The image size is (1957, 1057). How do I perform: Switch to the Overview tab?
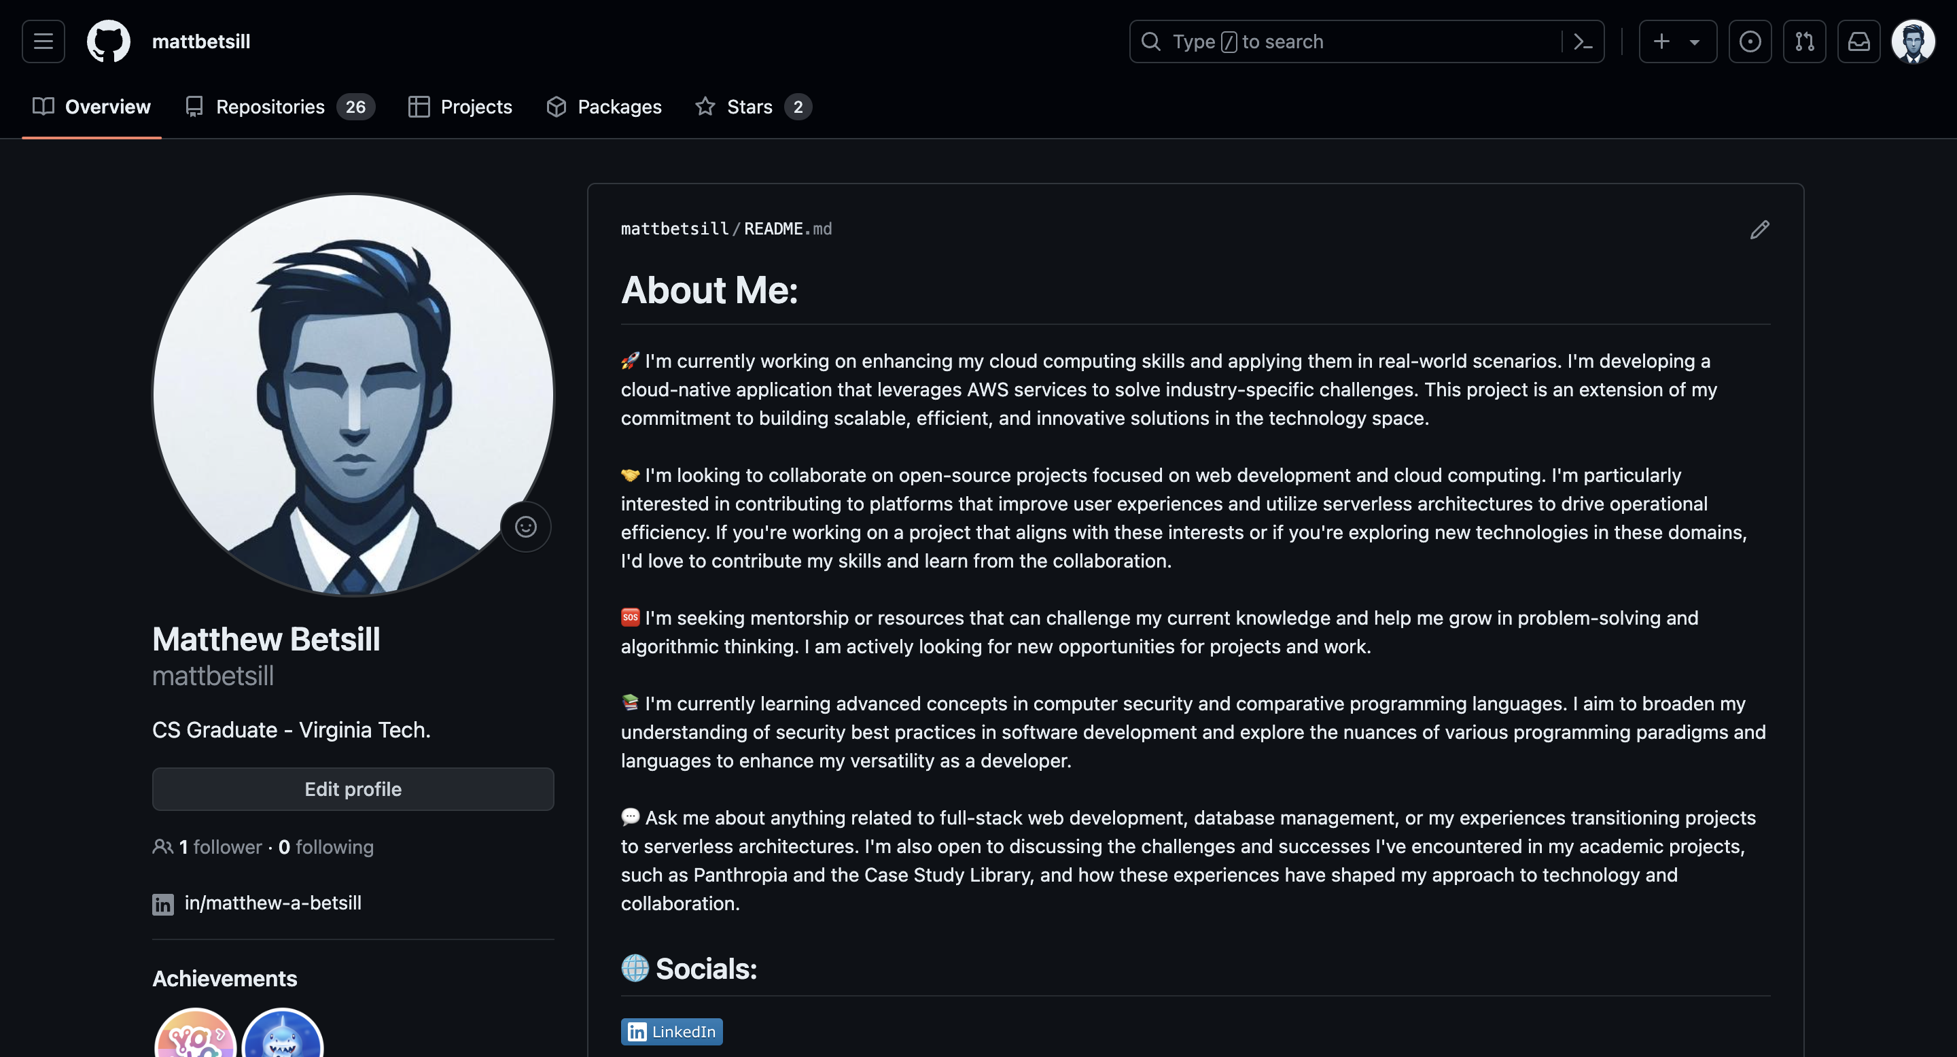click(x=91, y=107)
